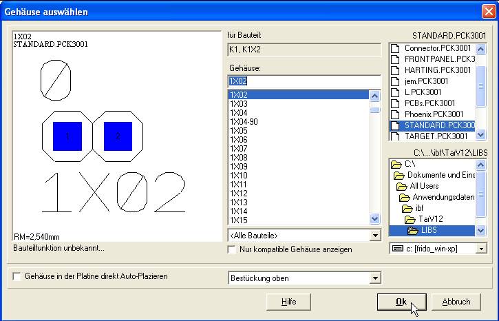This screenshot has width=499, height=321.
Task: Enable auto-place Gehäuse in der Platine checkbox
Action: pos(17,276)
